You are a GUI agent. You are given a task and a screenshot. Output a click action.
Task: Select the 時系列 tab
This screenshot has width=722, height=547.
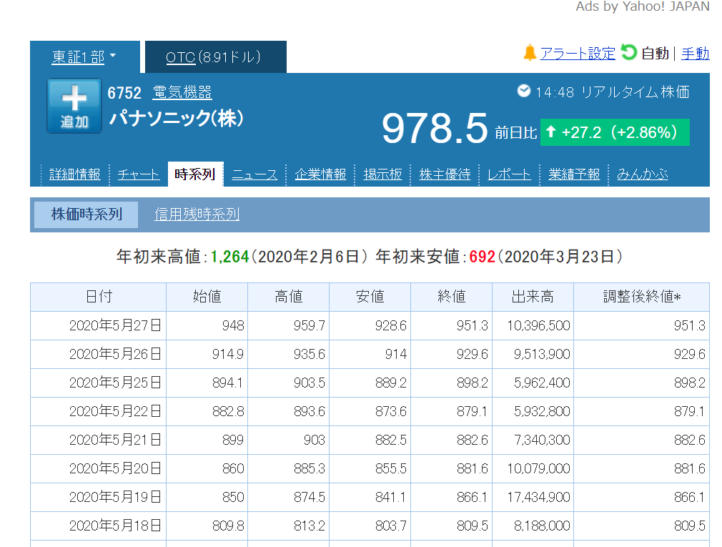pos(195,174)
